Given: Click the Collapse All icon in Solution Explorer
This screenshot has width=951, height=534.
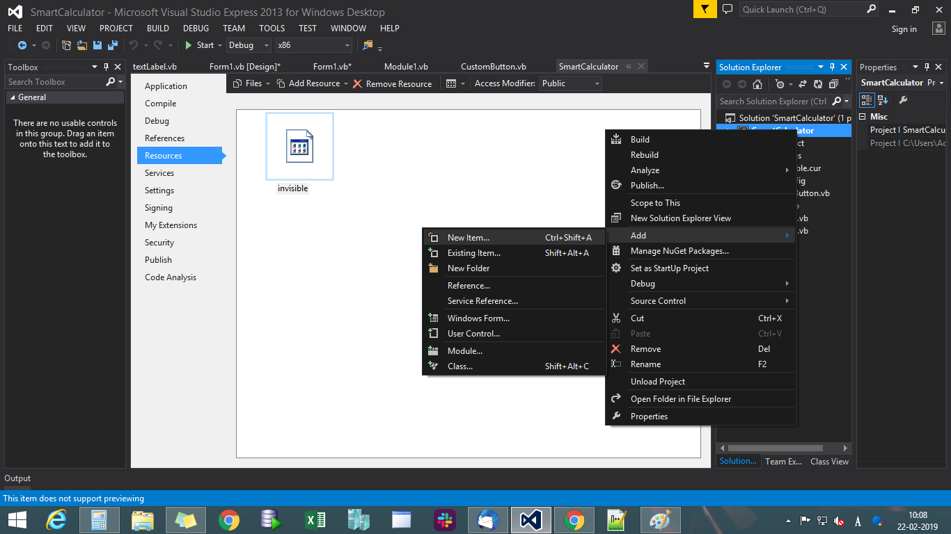Looking at the screenshot, I should (x=833, y=84).
